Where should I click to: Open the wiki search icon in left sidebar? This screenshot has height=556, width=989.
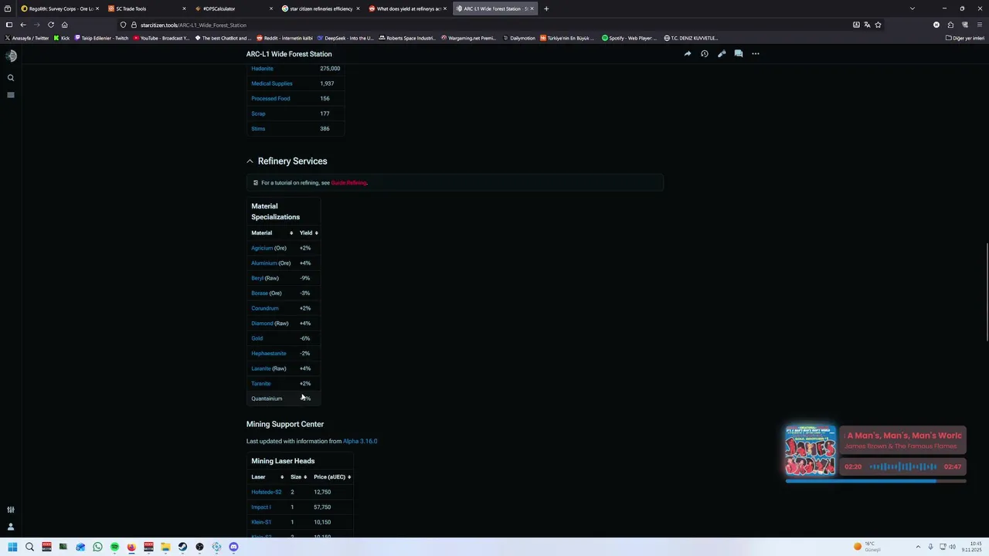coord(11,78)
